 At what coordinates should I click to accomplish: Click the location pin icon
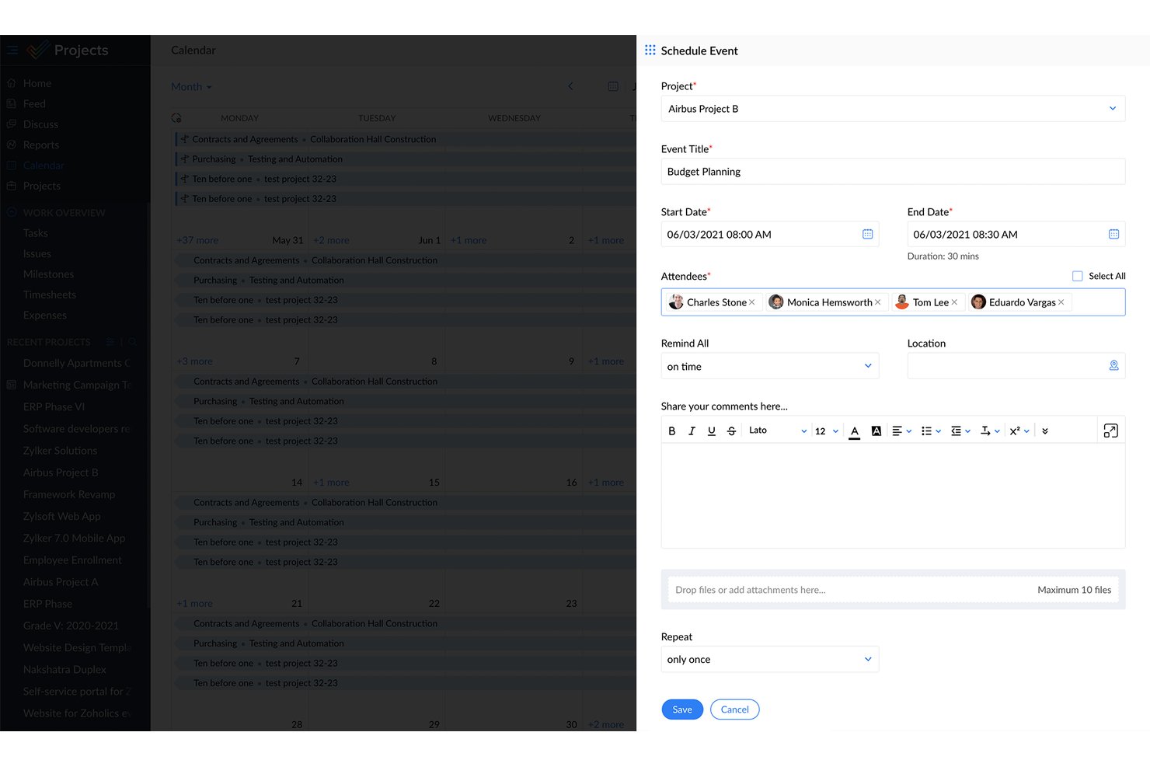(1113, 366)
